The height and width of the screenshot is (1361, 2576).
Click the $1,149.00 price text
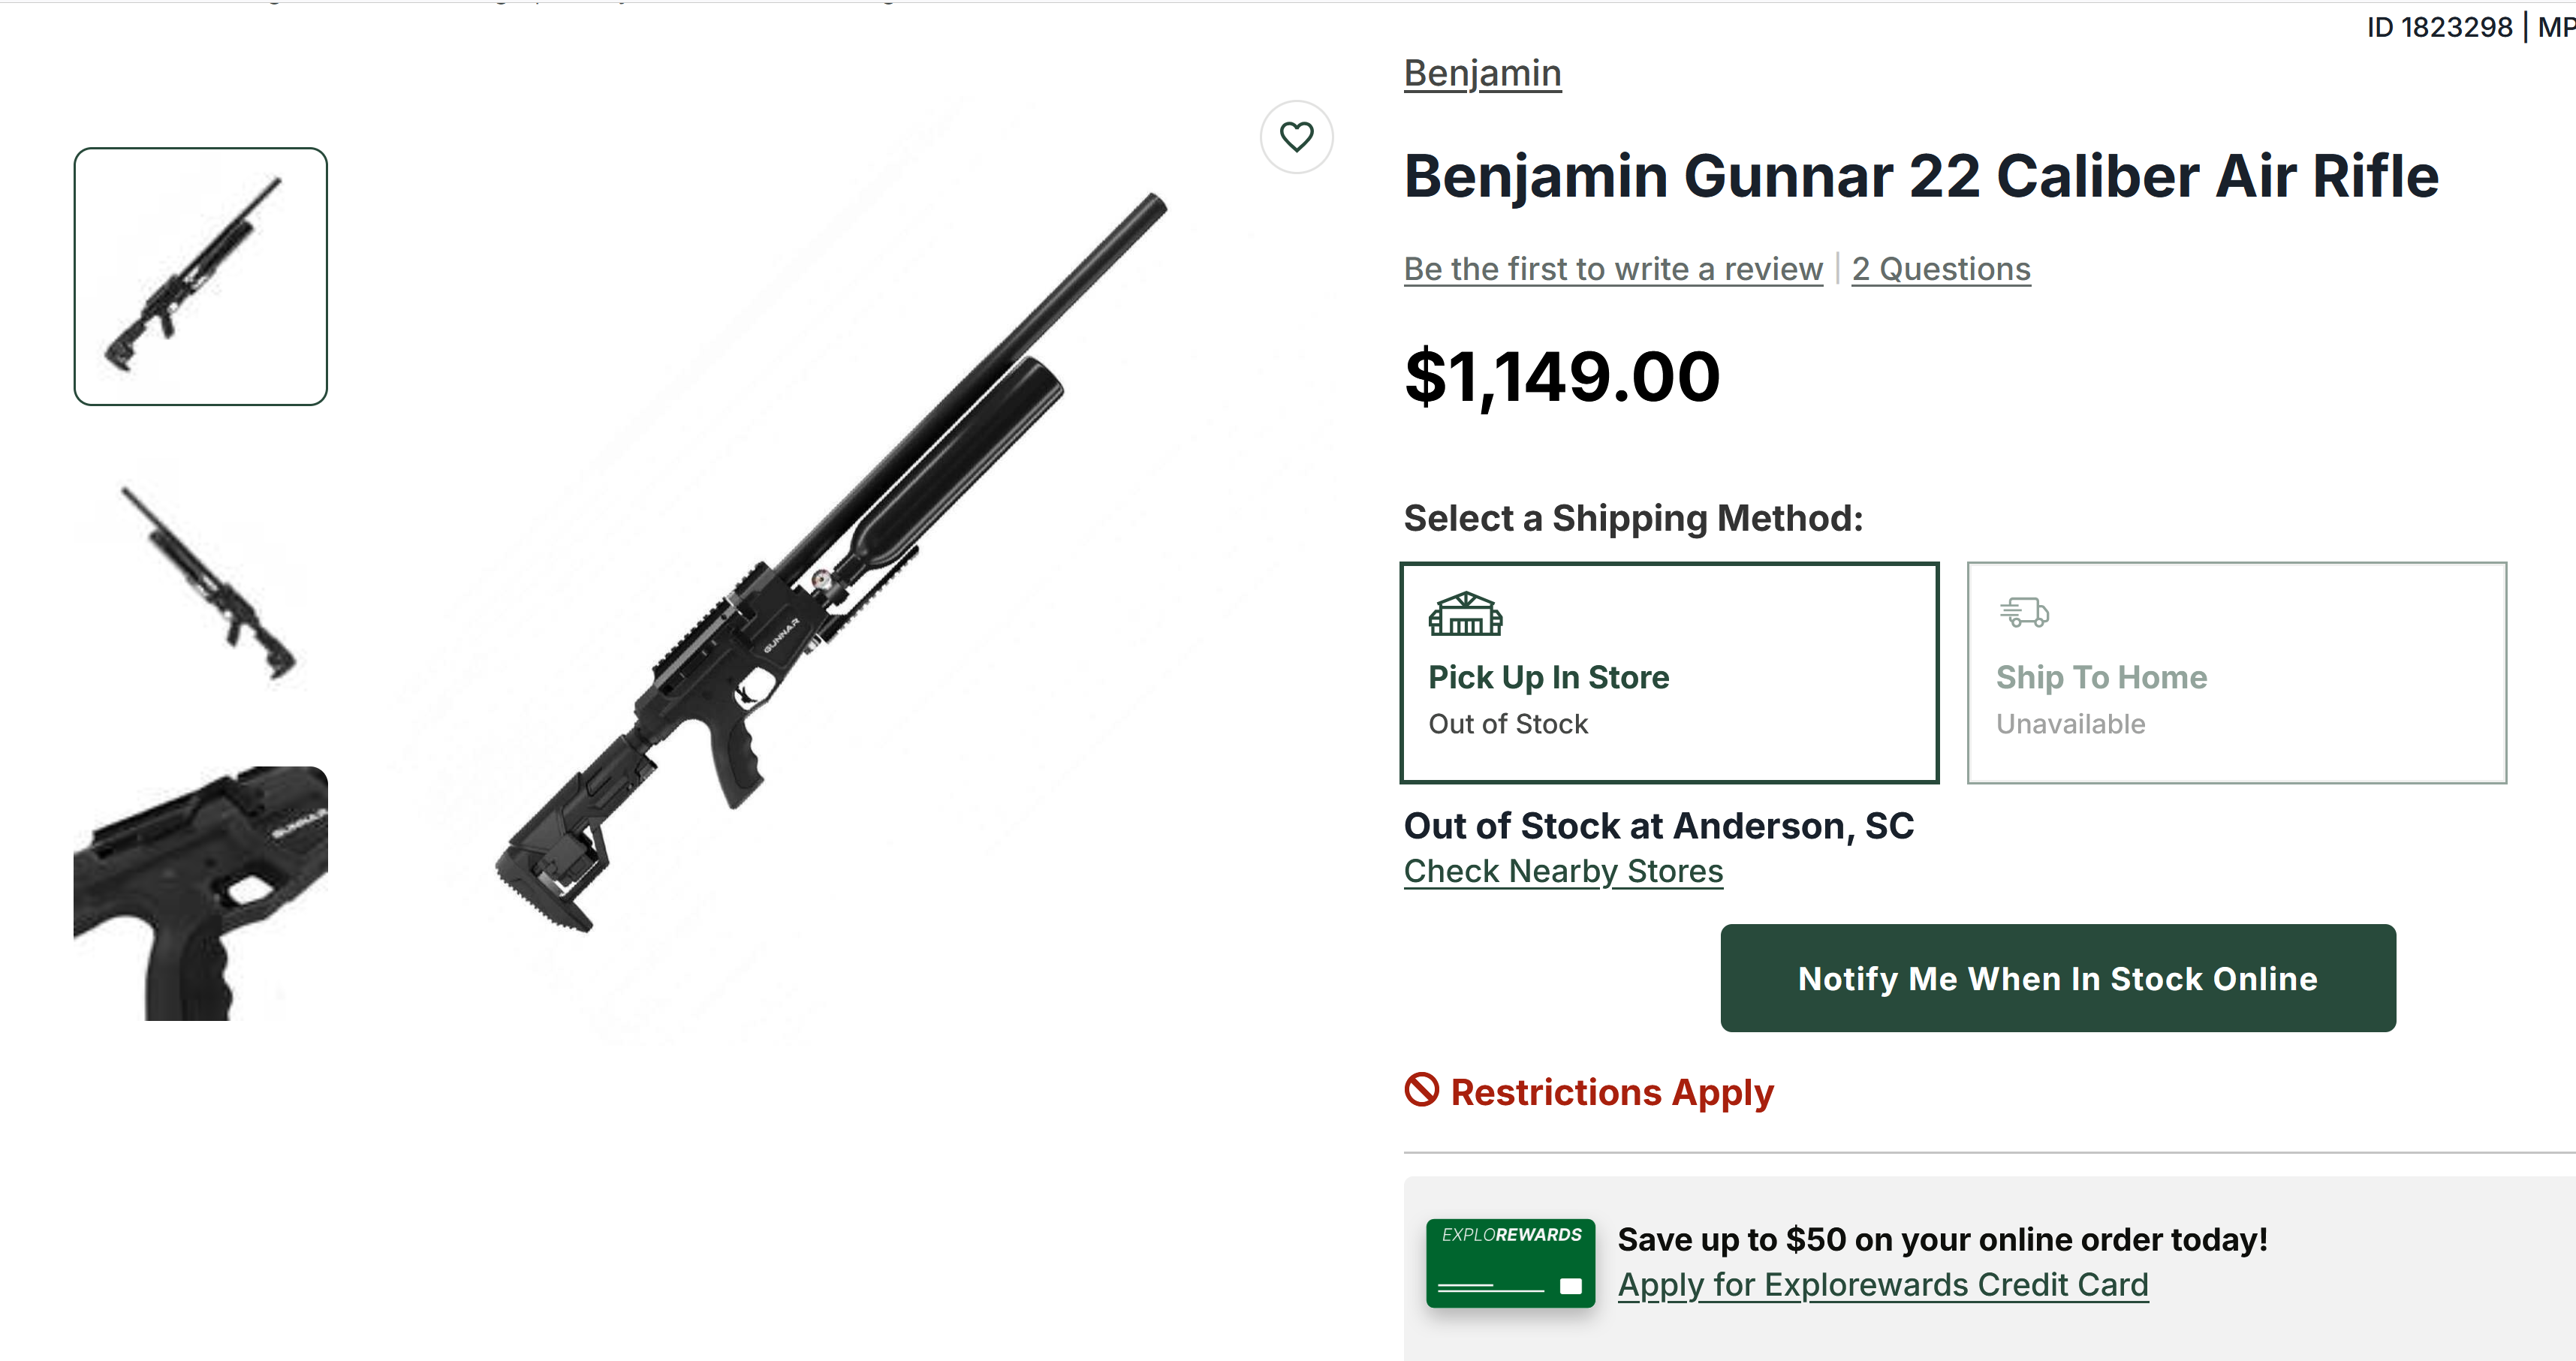(1561, 377)
